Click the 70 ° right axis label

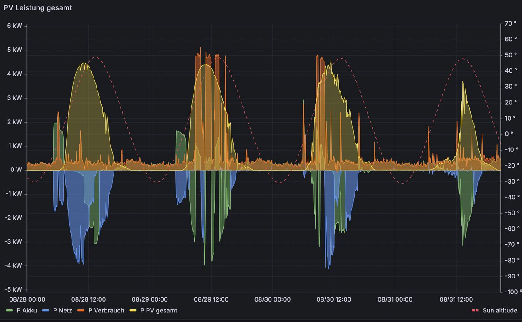pyautogui.click(x=511, y=23)
